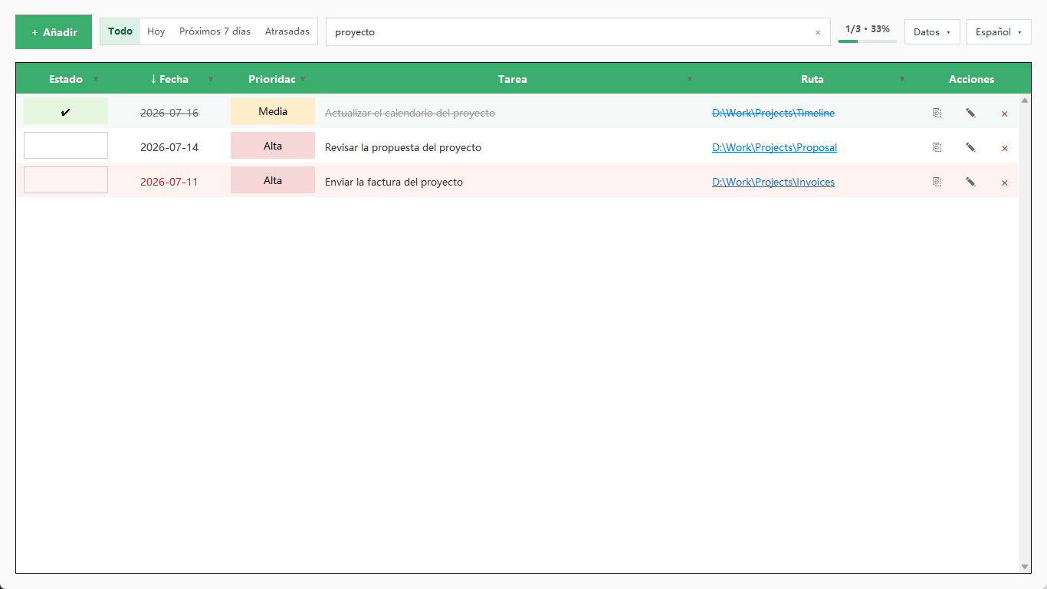The image size is (1047, 589).
Task: Select the Todo filter tab
Action: coord(120,31)
